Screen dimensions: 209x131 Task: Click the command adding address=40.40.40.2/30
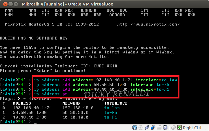click(x=101, y=89)
